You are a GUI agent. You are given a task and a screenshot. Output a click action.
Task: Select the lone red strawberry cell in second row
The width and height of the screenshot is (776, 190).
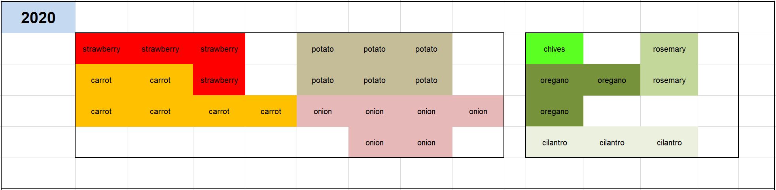(x=219, y=80)
